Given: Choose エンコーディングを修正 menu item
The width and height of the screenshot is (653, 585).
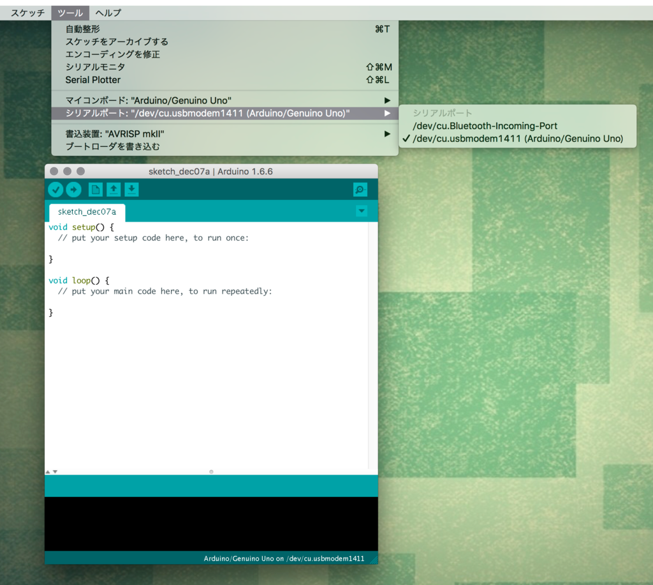Looking at the screenshot, I should 225,54.
